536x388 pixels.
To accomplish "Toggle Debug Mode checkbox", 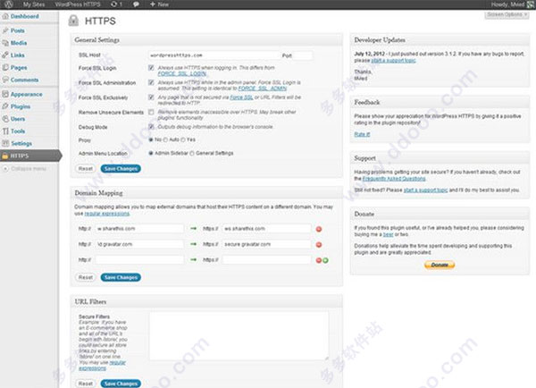I will 151,127.
